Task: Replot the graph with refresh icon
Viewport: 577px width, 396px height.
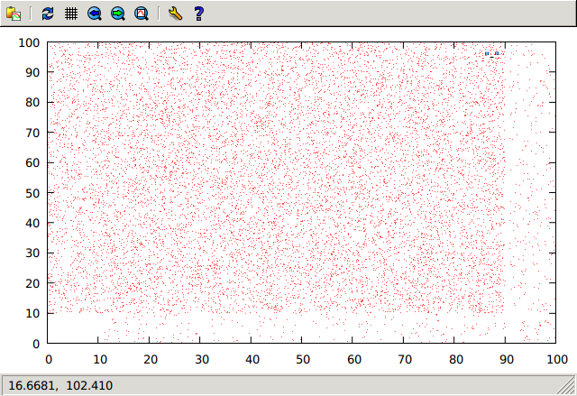Action: pyautogui.click(x=48, y=14)
